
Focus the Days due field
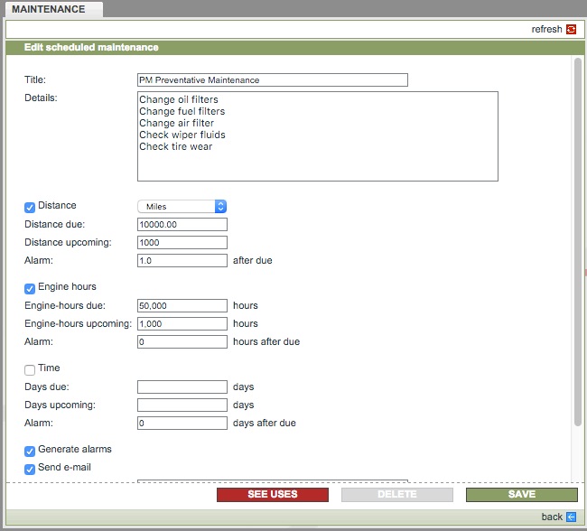pos(182,387)
